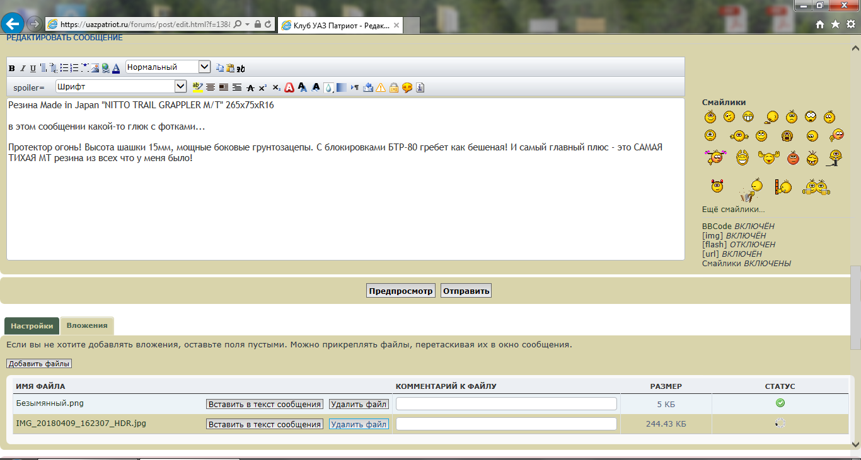This screenshot has height=460, width=861.
Task: Click comment field for Безымянный.png
Action: coord(506,404)
